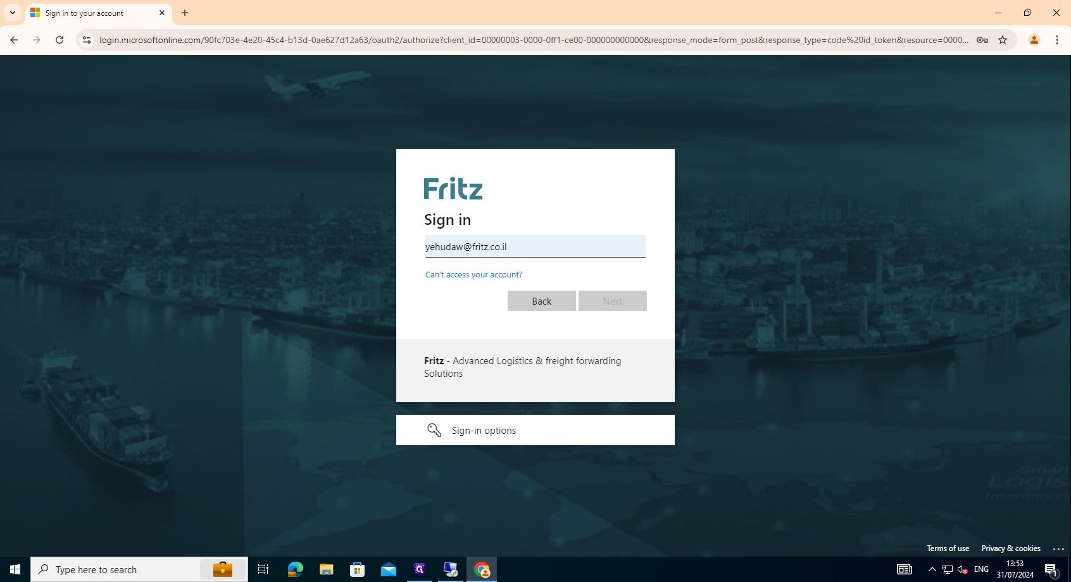Click the address bar URL
This screenshot has height=582, width=1071.
(534, 40)
